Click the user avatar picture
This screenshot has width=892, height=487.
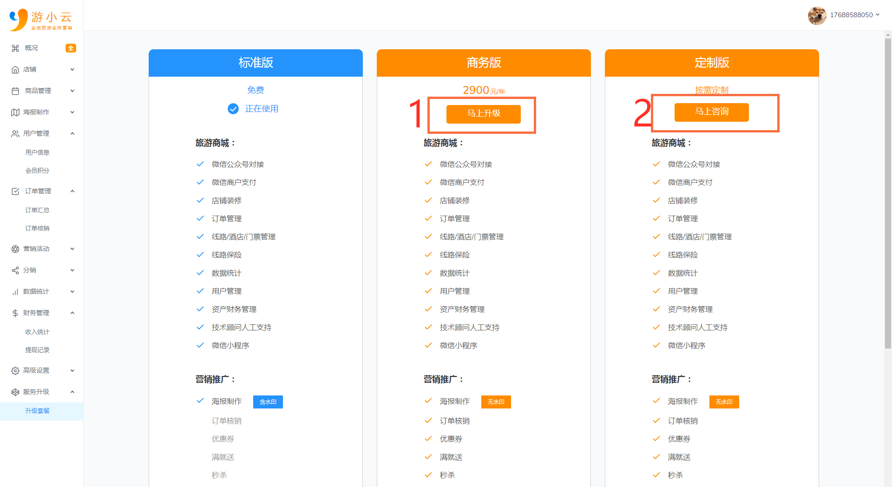[x=817, y=15]
